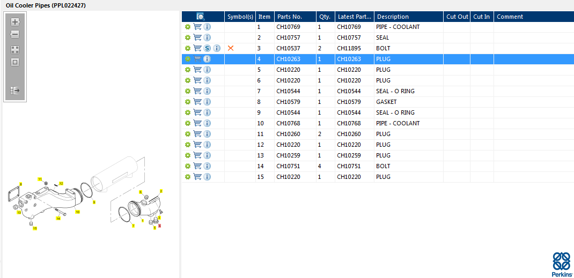Show info for item 2 SEAL
Viewport: 574px width, 278px height.
click(207, 37)
